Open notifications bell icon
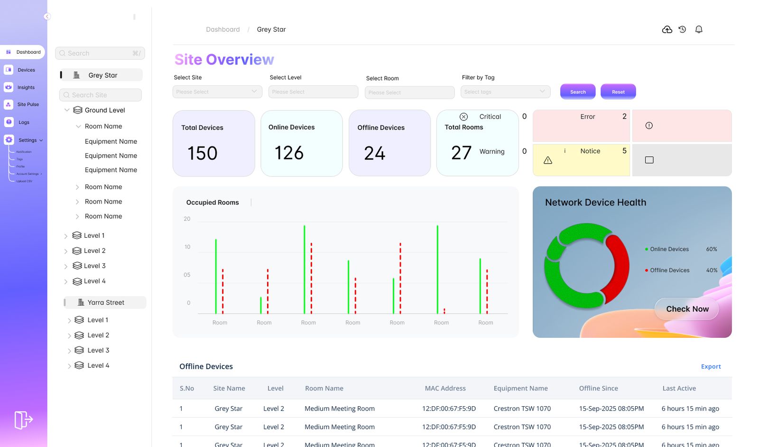759x447 pixels. (x=699, y=29)
